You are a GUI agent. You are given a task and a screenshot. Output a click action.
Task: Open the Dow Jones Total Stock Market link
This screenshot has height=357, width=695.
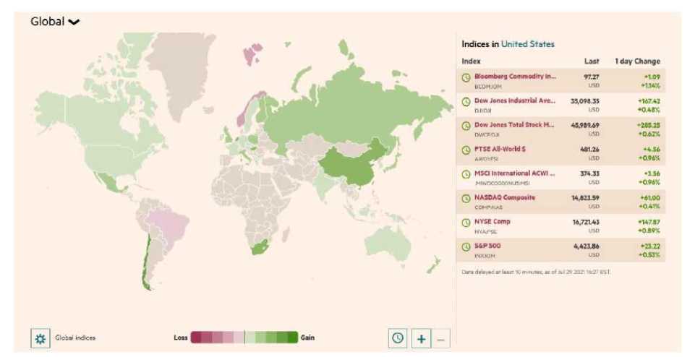click(514, 125)
